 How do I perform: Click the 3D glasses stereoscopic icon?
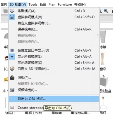(12, 108)
